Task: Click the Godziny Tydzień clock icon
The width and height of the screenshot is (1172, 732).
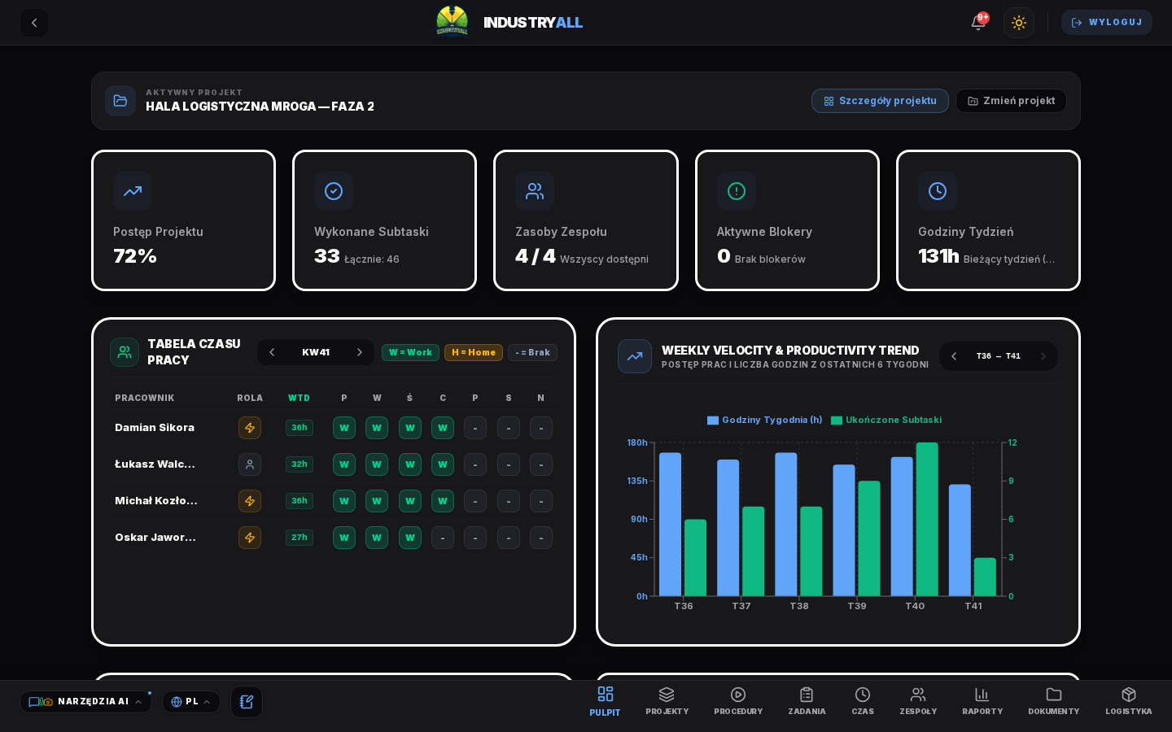Action: coord(938,191)
